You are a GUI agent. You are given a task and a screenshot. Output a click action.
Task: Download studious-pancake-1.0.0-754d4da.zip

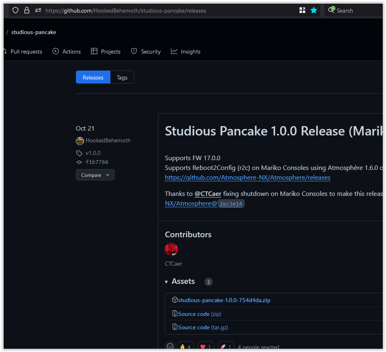(x=224, y=300)
